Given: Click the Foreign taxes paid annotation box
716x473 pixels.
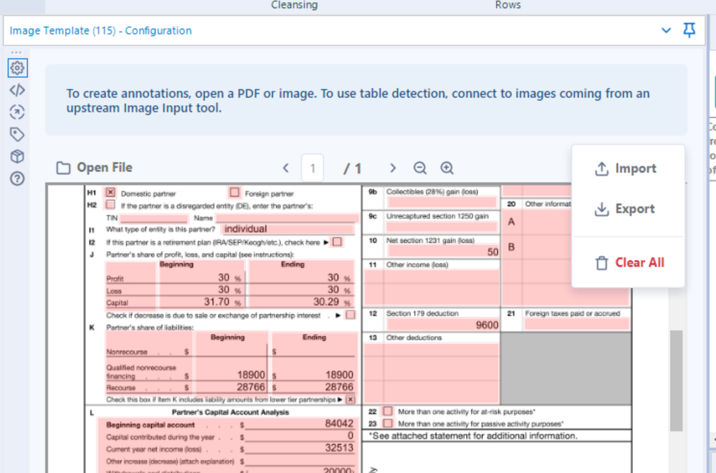Looking at the screenshot, I should pos(577,324).
